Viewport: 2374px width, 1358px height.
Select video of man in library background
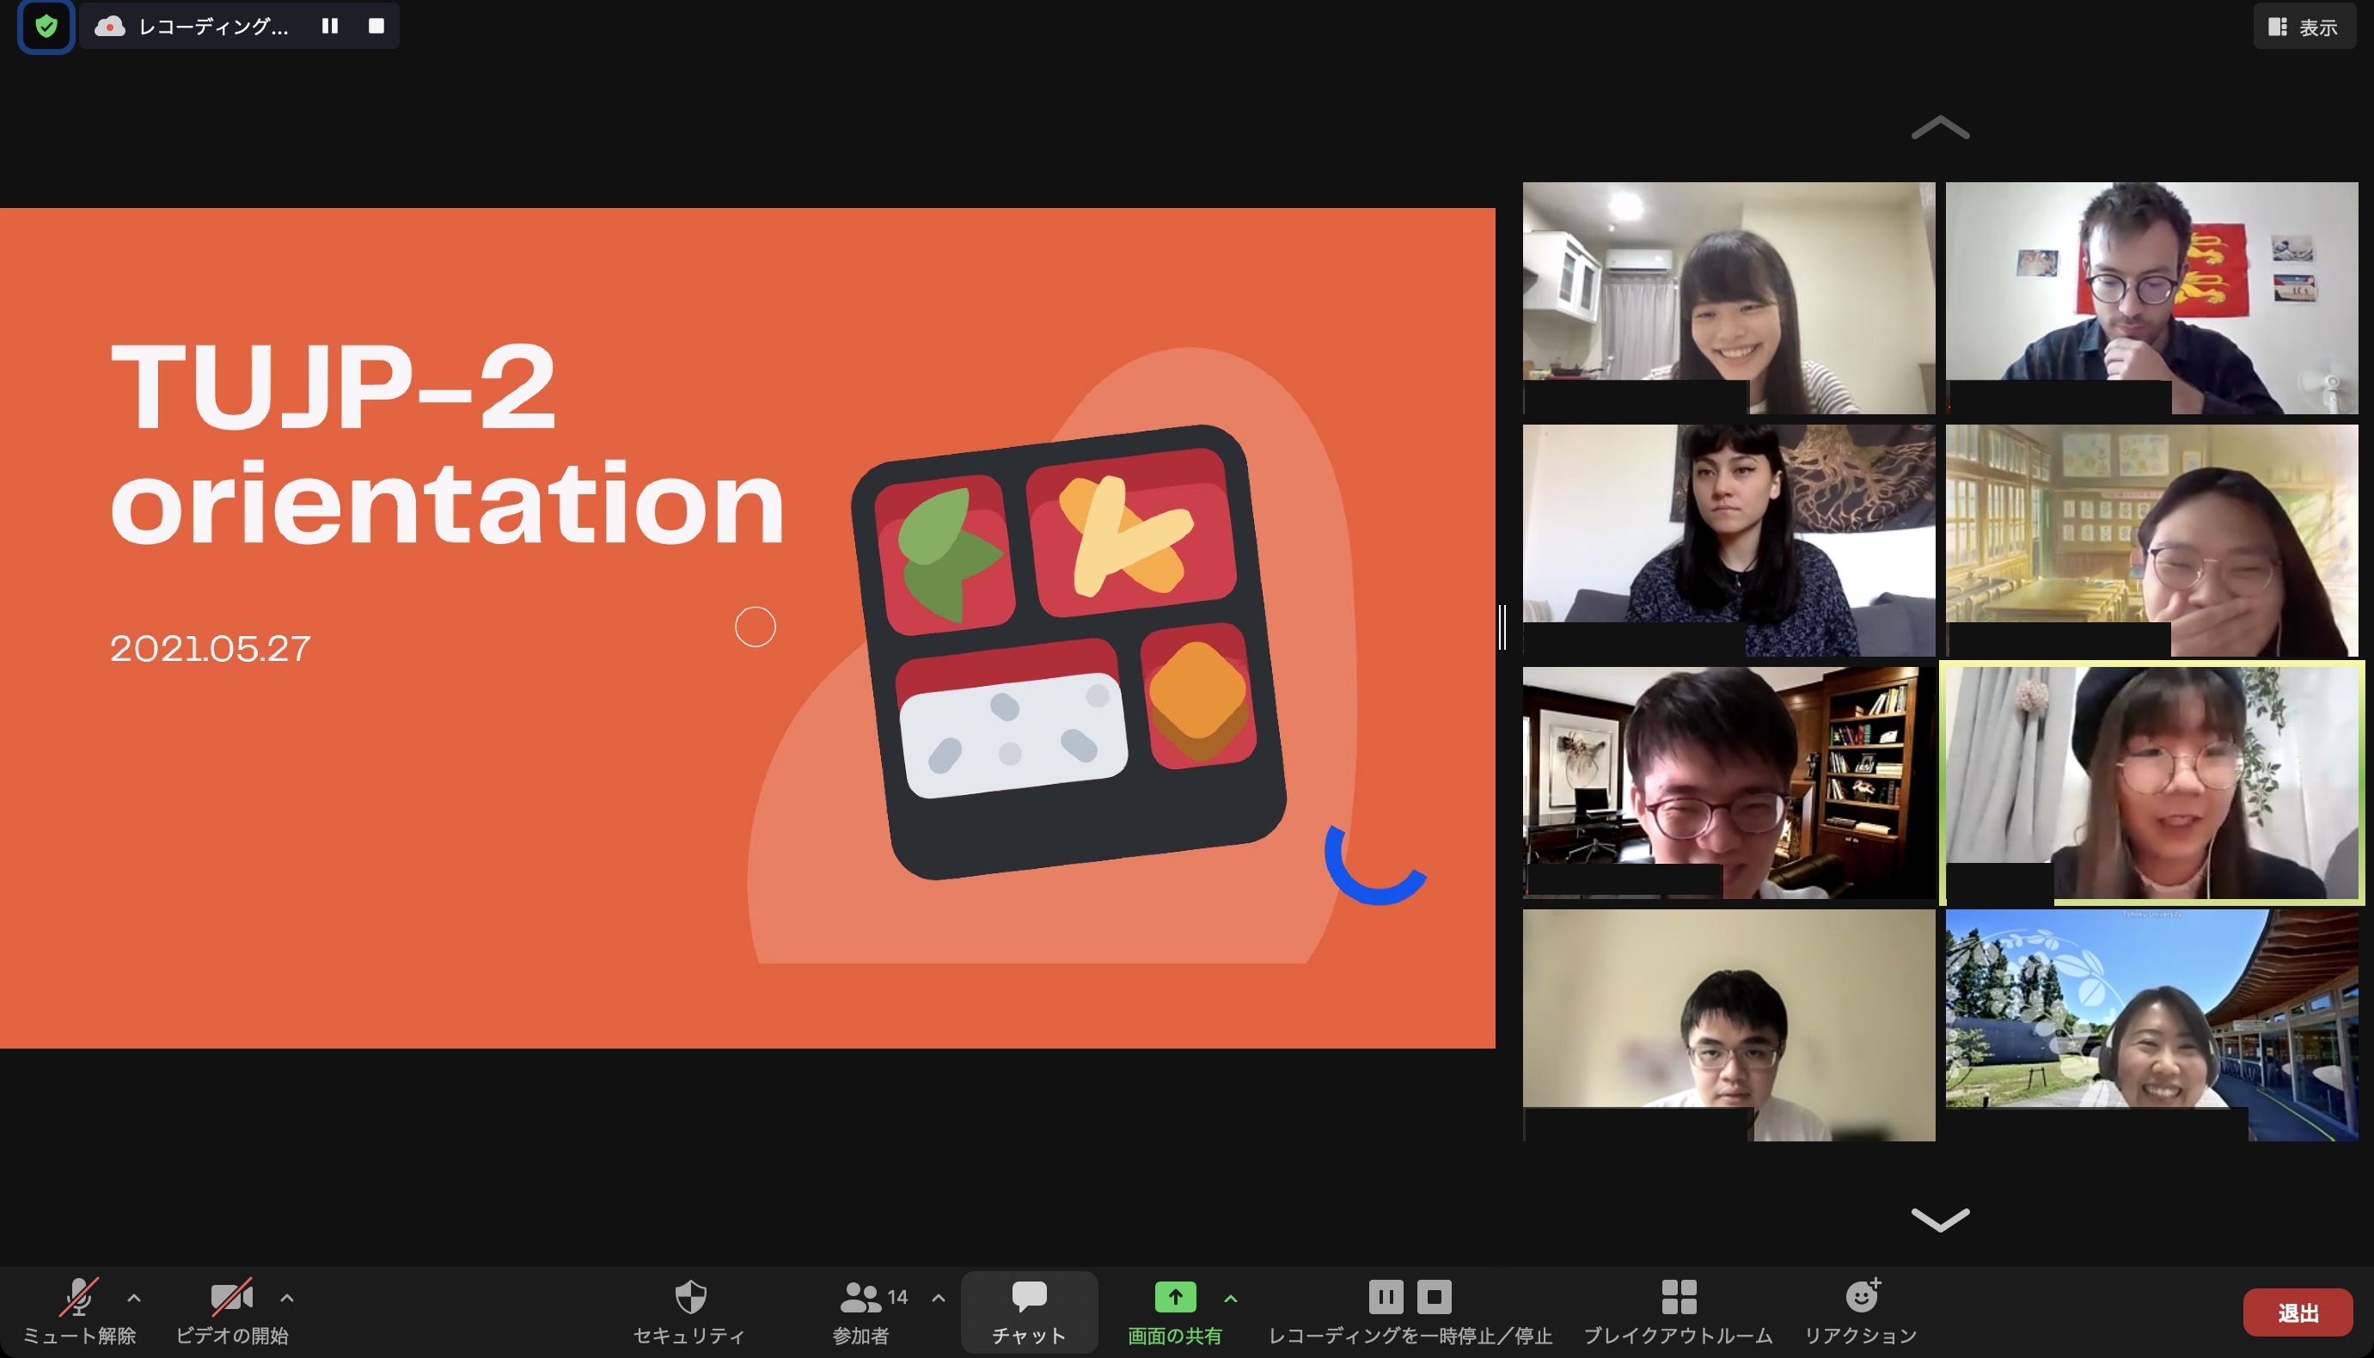tap(1728, 782)
